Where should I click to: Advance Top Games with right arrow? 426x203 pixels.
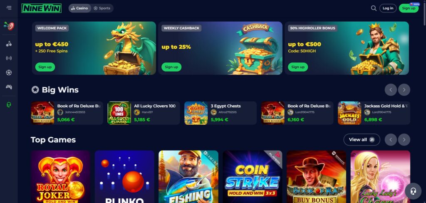point(404,140)
